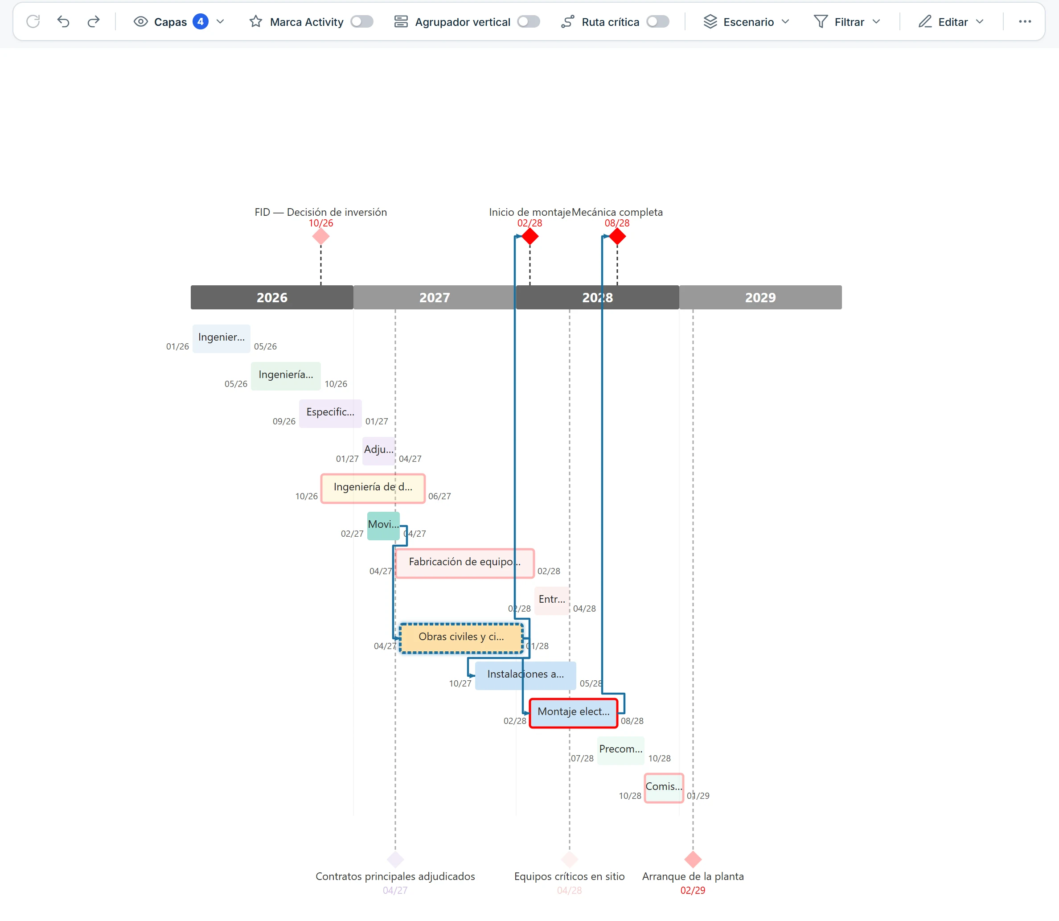Viewport: 1059px width, 921px height.
Task: Open the more options ellipsis menu
Action: click(1025, 21)
